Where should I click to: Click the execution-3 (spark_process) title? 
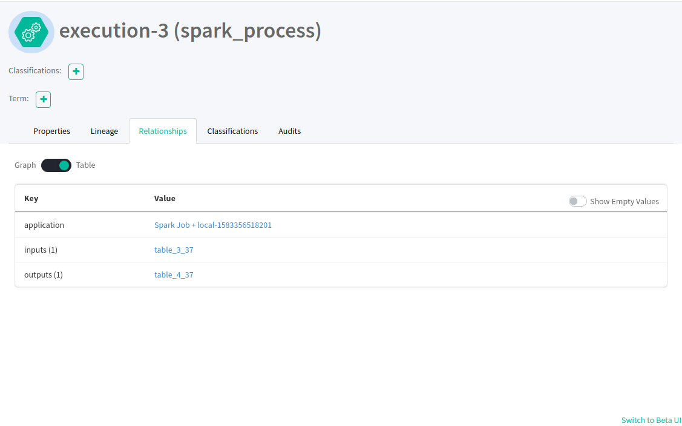click(190, 30)
